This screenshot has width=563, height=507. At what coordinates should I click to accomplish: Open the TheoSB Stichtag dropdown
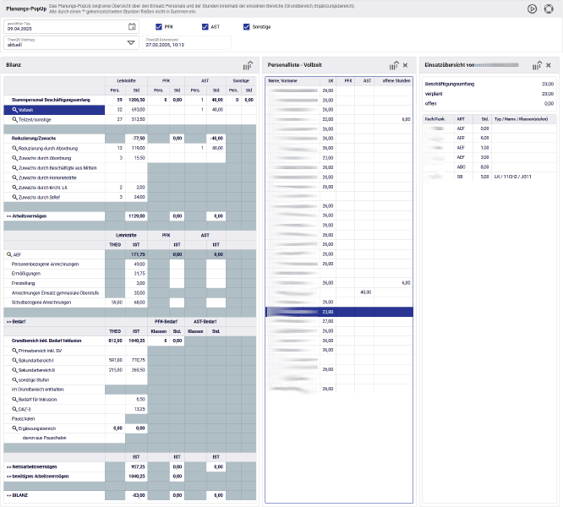[x=131, y=42]
